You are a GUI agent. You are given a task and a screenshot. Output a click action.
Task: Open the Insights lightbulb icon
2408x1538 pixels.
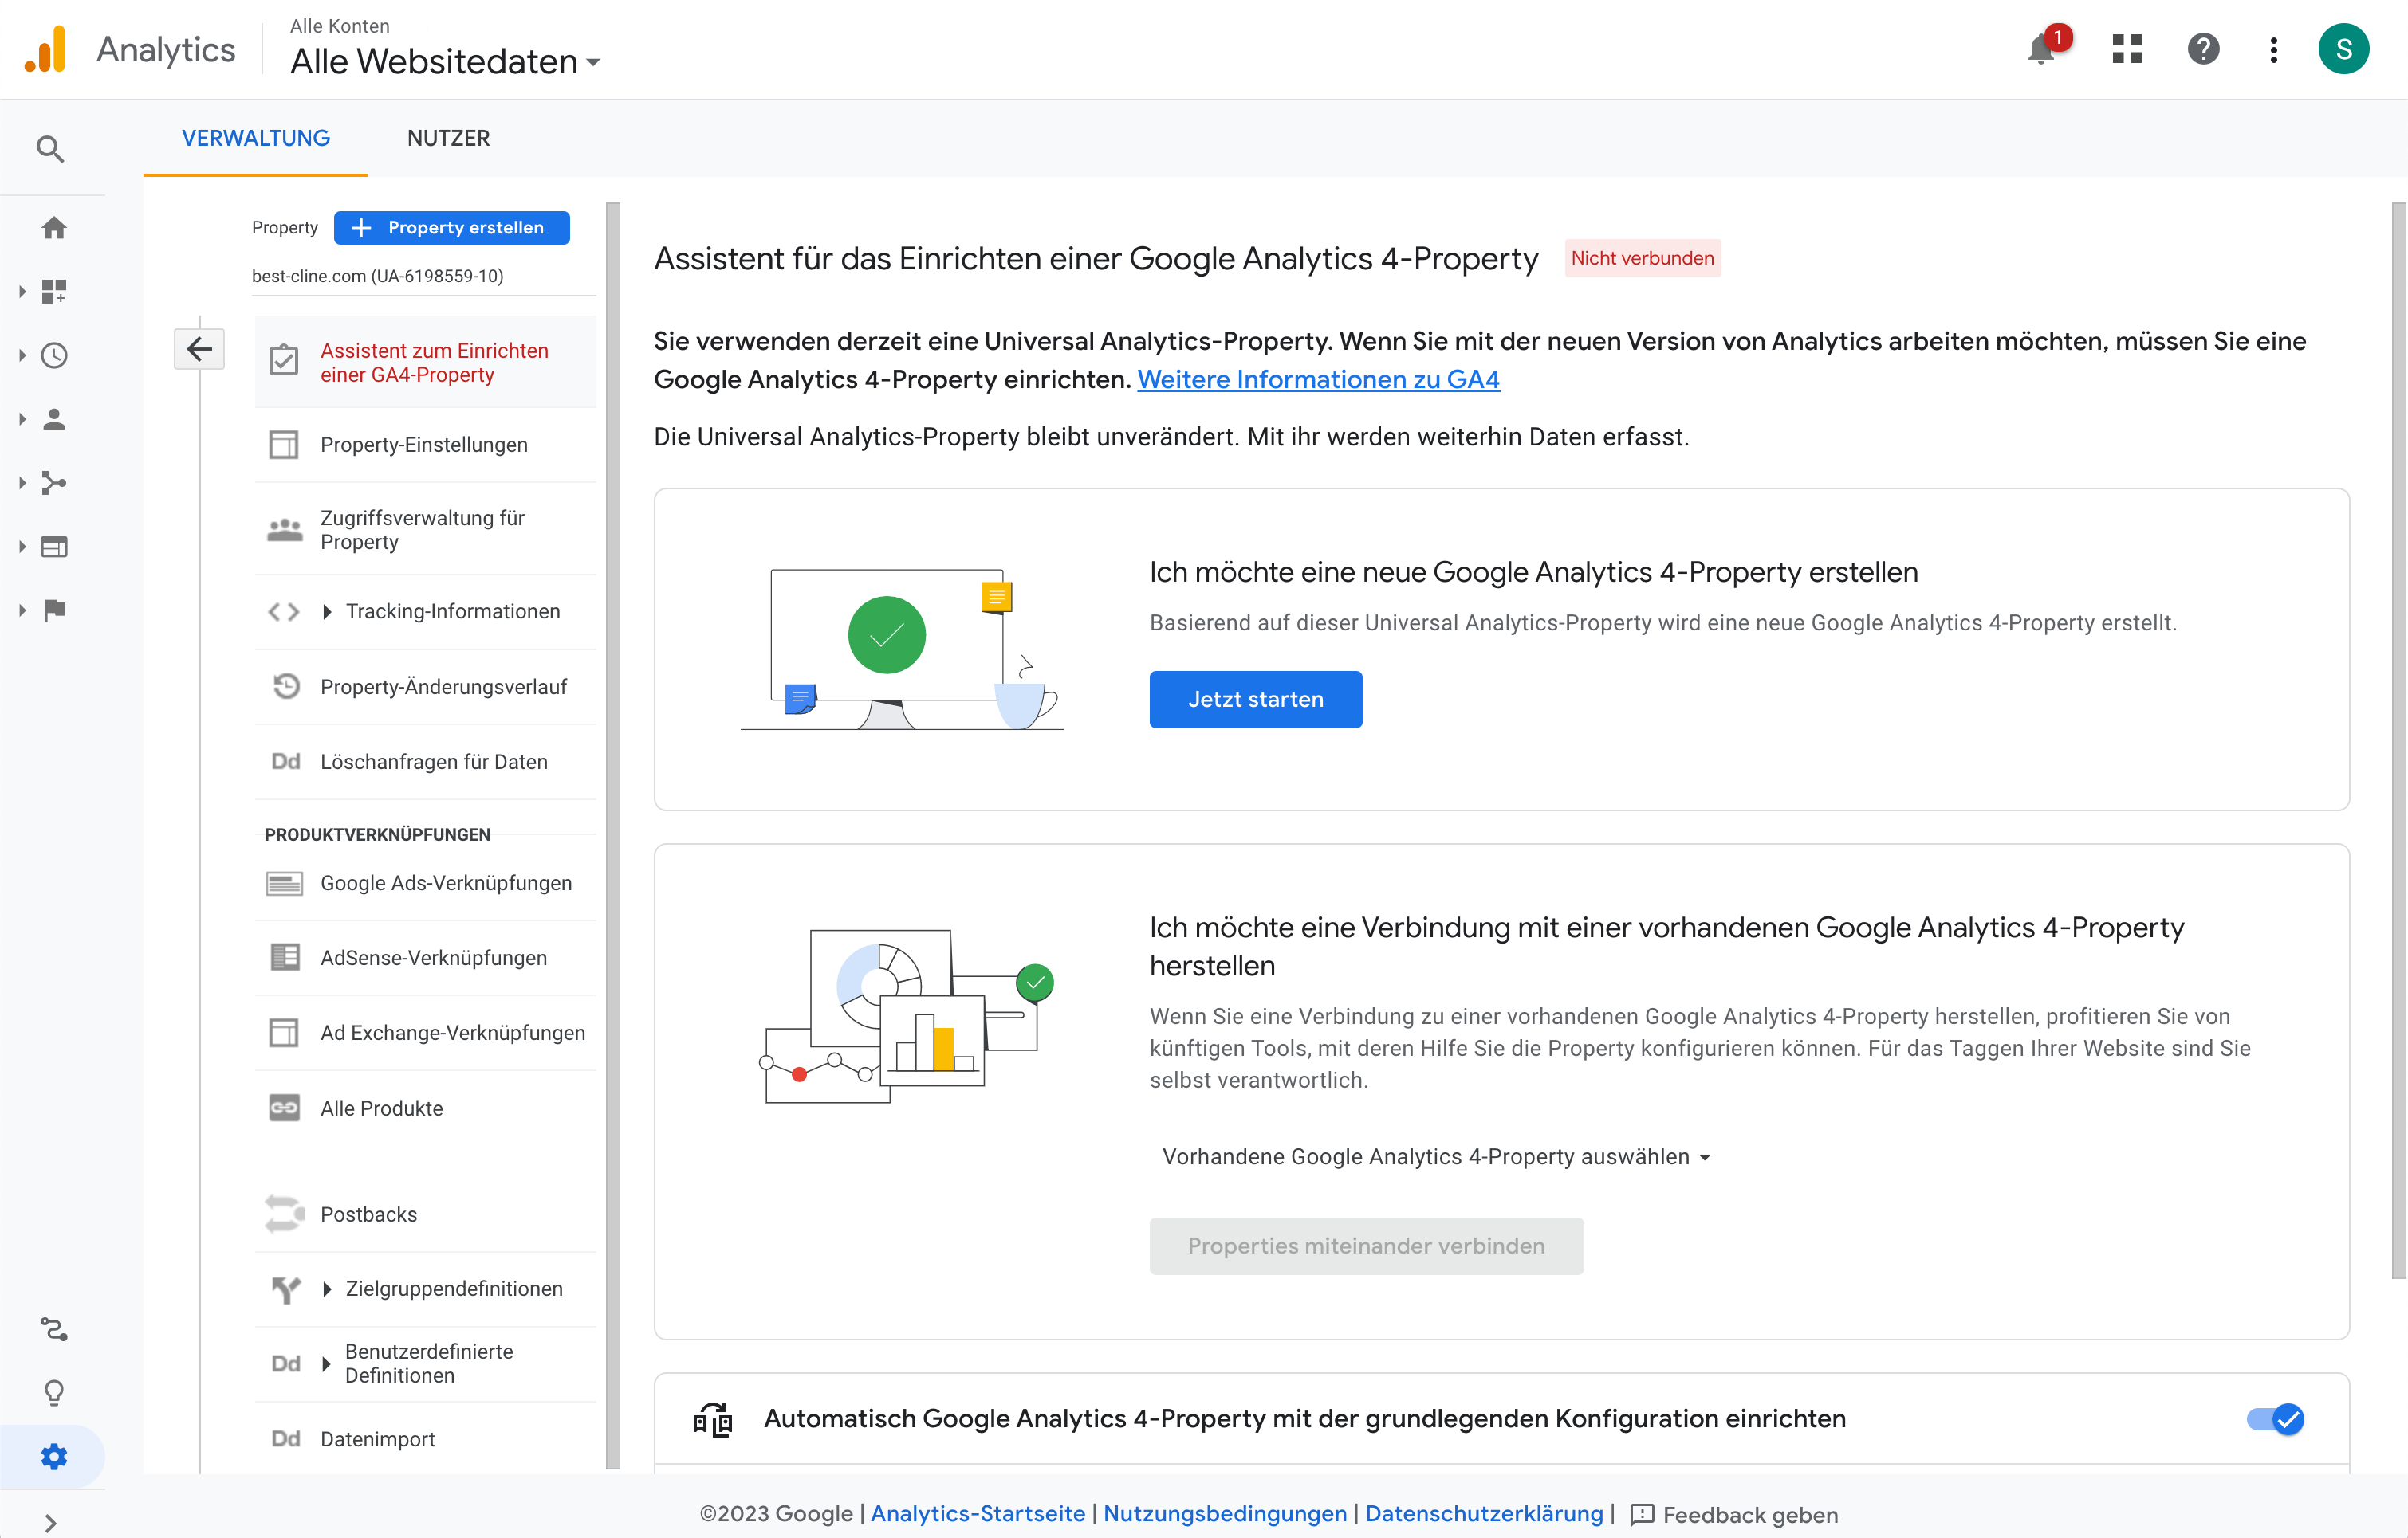(53, 1391)
